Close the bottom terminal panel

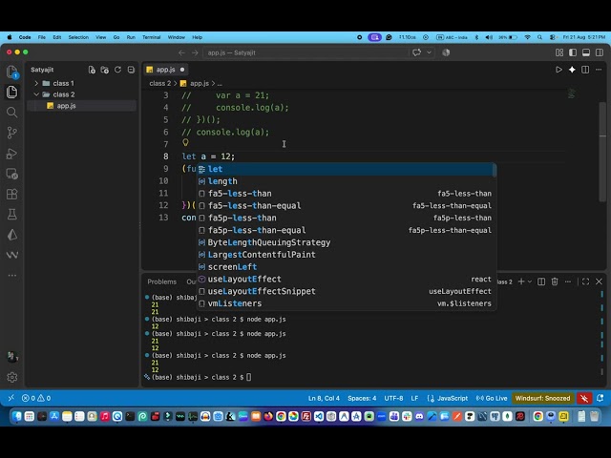(599, 281)
